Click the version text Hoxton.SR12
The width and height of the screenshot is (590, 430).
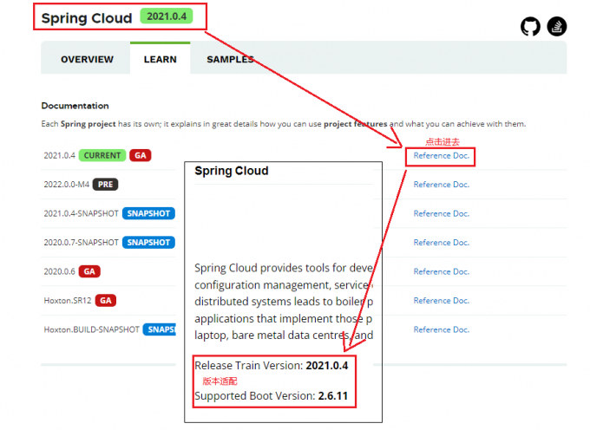pos(68,300)
